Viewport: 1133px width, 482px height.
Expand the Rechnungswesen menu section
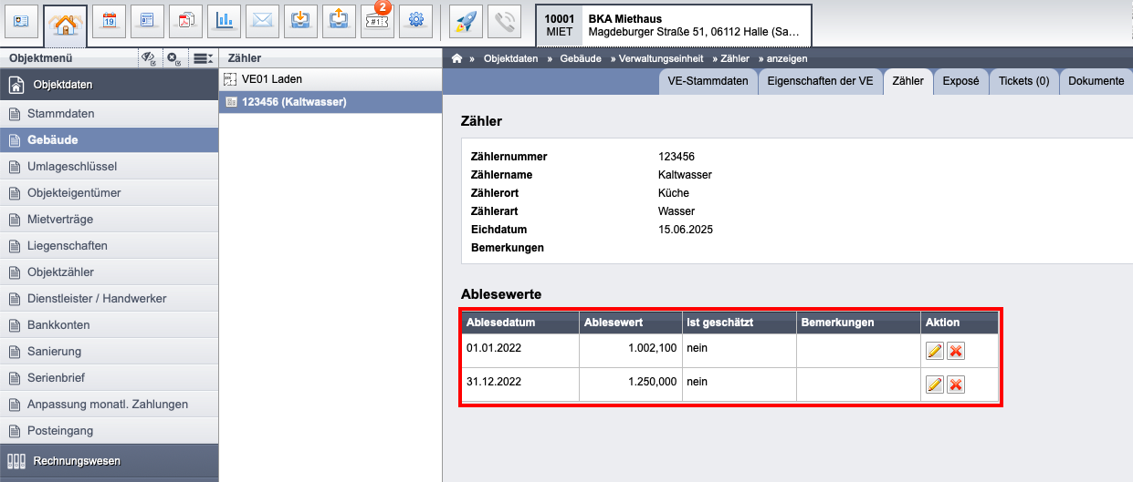(x=110, y=461)
